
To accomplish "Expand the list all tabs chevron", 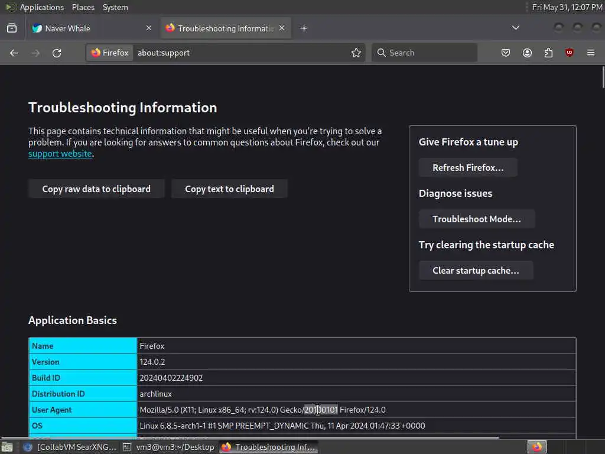I will pos(515,28).
